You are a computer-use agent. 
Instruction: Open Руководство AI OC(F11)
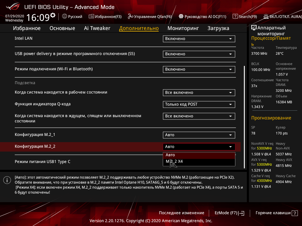pos(205,16)
